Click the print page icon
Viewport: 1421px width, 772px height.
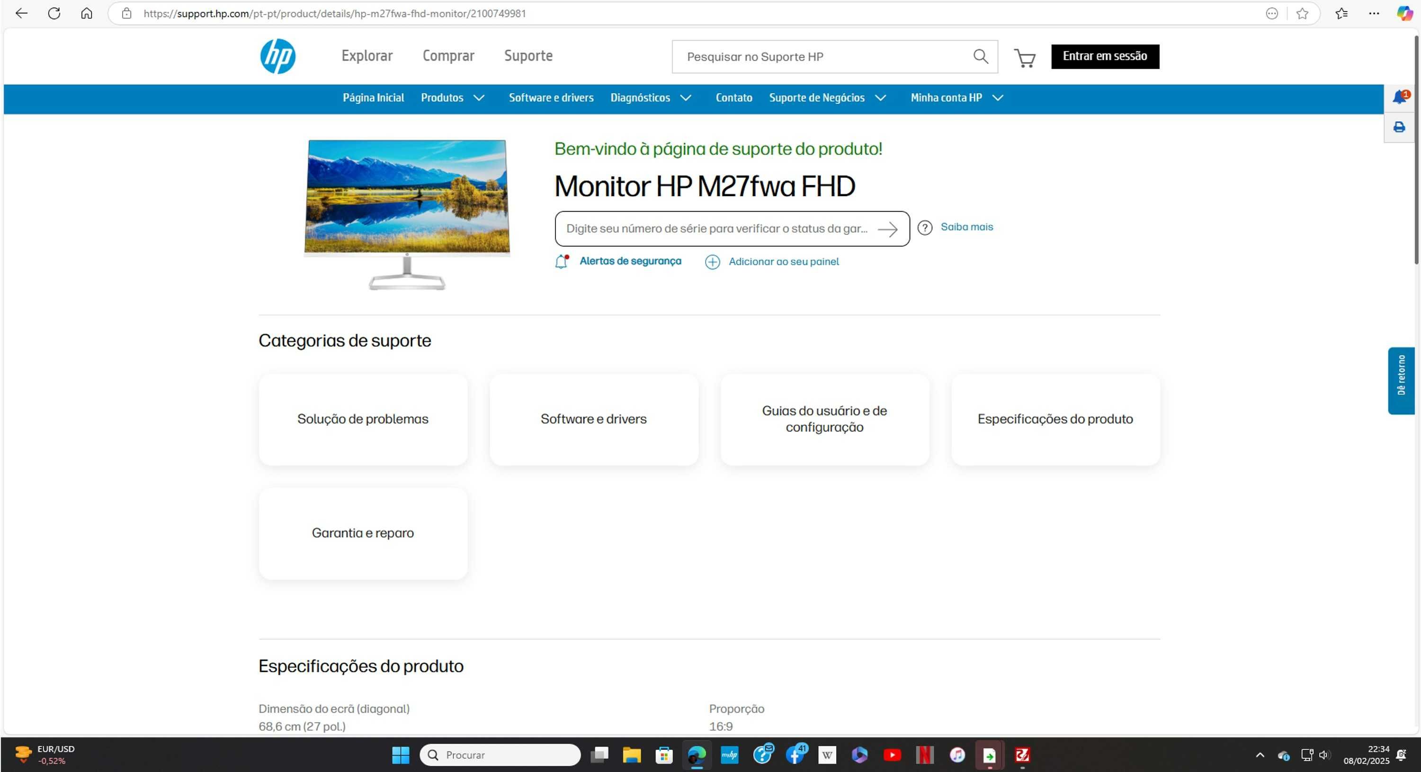click(1399, 127)
